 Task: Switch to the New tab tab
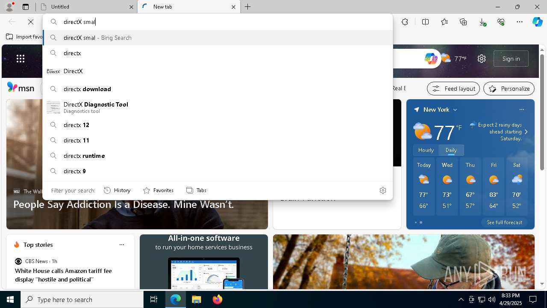coord(188,7)
